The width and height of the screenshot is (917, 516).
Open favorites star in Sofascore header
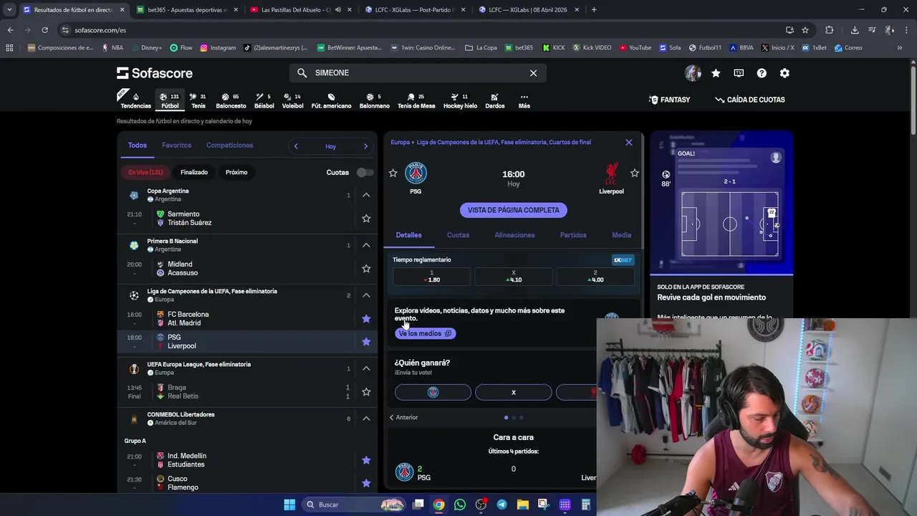point(716,73)
